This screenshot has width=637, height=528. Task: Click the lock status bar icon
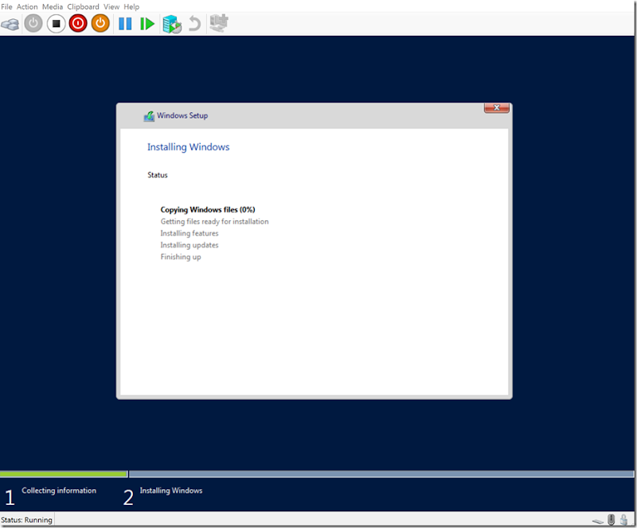[x=623, y=519]
